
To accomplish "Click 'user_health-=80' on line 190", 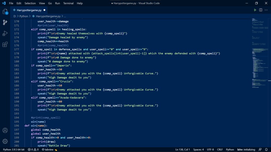I will click(x=50, y=102).
